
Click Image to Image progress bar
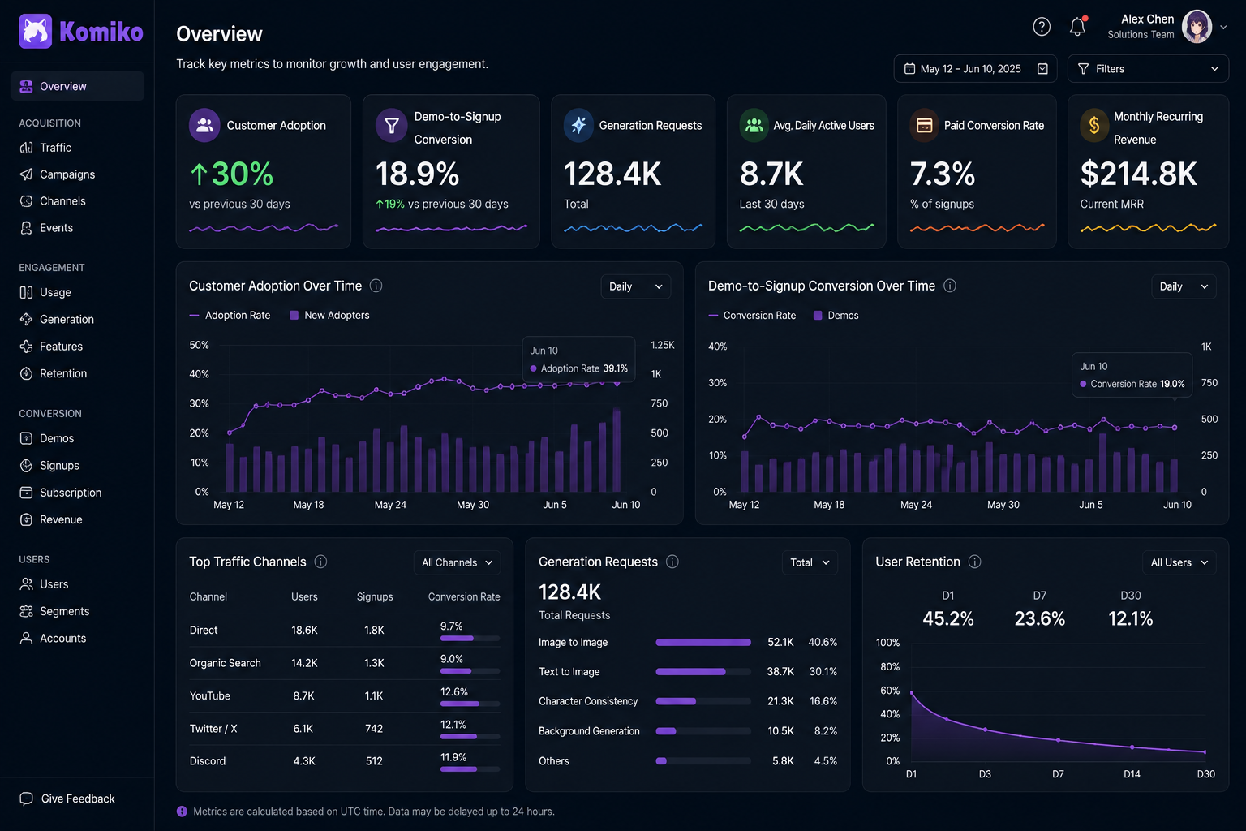tap(703, 642)
